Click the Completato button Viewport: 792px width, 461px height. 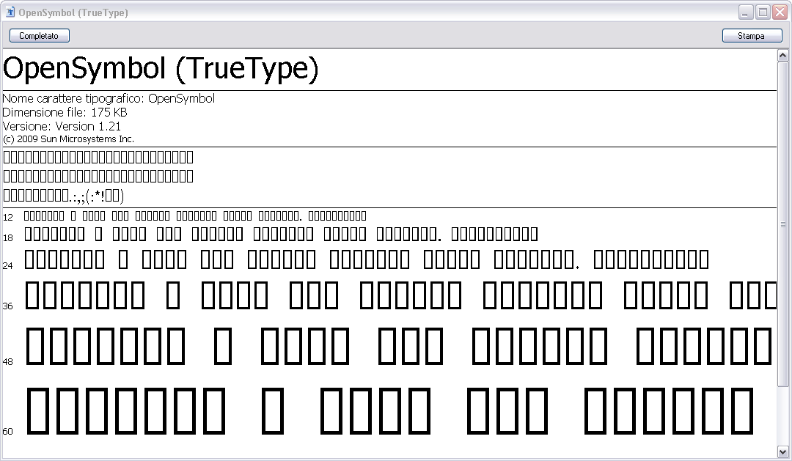[40, 36]
